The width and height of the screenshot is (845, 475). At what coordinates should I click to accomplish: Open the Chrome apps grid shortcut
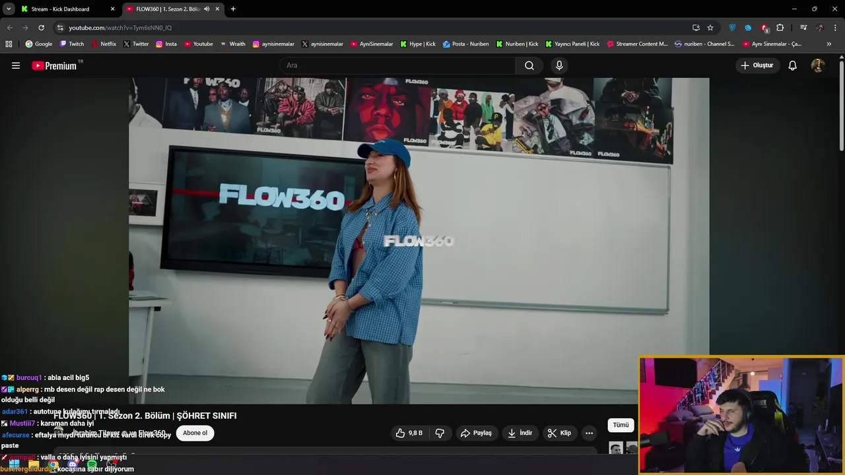[x=9, y=44]
